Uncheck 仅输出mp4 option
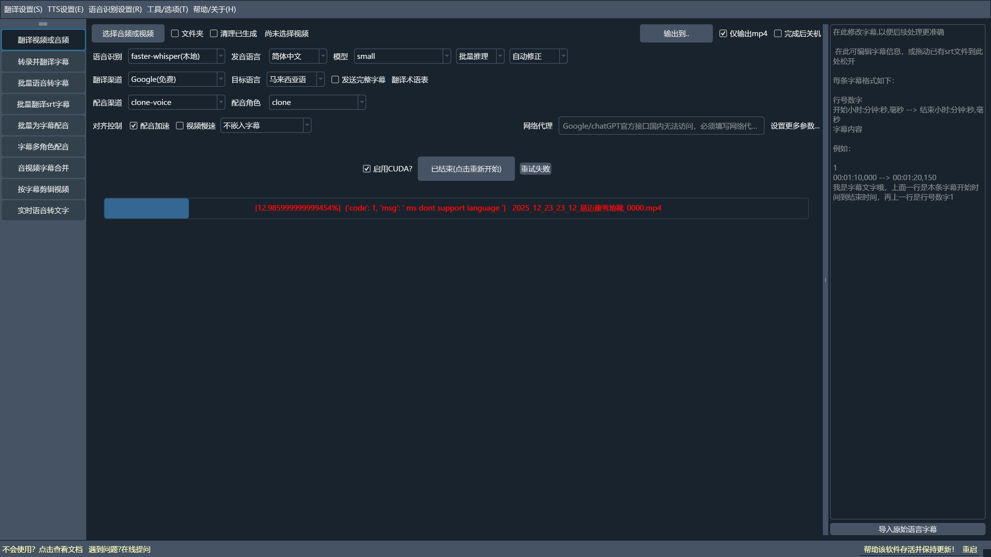The height and width of the screenshot is (557, 991). 723,33
